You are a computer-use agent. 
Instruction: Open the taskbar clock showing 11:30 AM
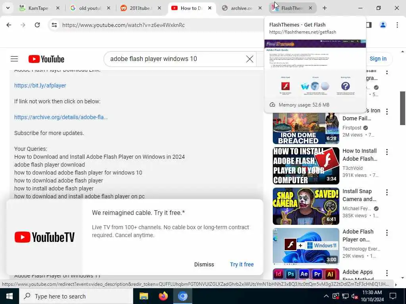372,296
